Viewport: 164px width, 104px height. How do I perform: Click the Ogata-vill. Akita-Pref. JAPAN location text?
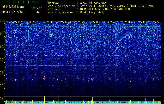point(116,6)
